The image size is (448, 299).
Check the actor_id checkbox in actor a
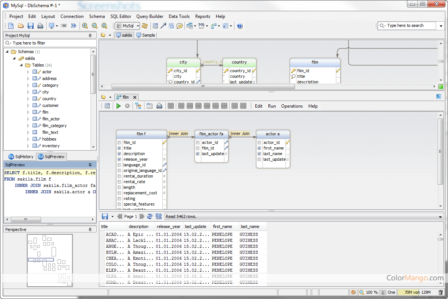coord(259,142)
